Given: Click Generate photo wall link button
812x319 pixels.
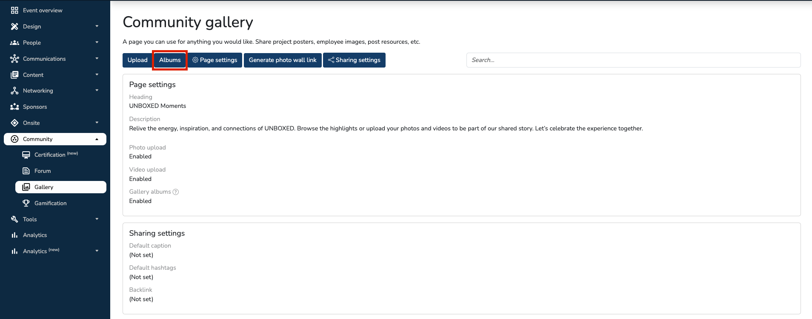Looking at the screenshot, I should 283,60.
